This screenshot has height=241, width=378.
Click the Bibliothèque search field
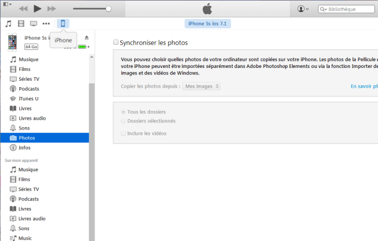coord(347,9)
